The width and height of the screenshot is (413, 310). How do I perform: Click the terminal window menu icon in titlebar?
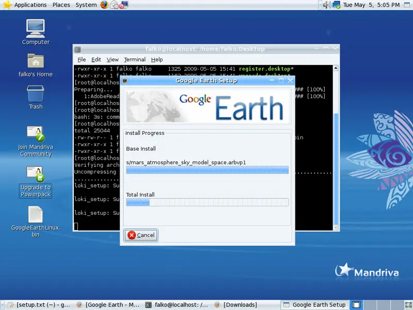[77, 49]
